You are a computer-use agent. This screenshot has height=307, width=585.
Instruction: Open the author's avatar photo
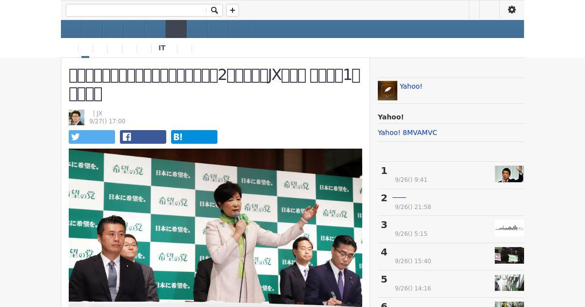(77, 117)
